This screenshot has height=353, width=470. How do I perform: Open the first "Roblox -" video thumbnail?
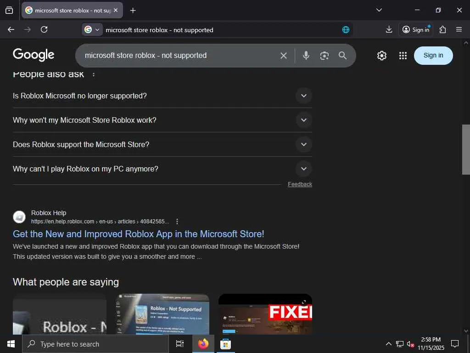pos(60,314)
